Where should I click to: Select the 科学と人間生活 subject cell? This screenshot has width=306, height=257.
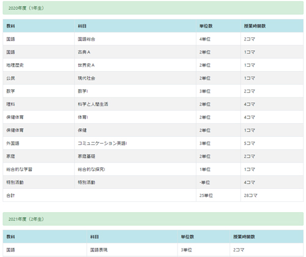coord(135,104)
